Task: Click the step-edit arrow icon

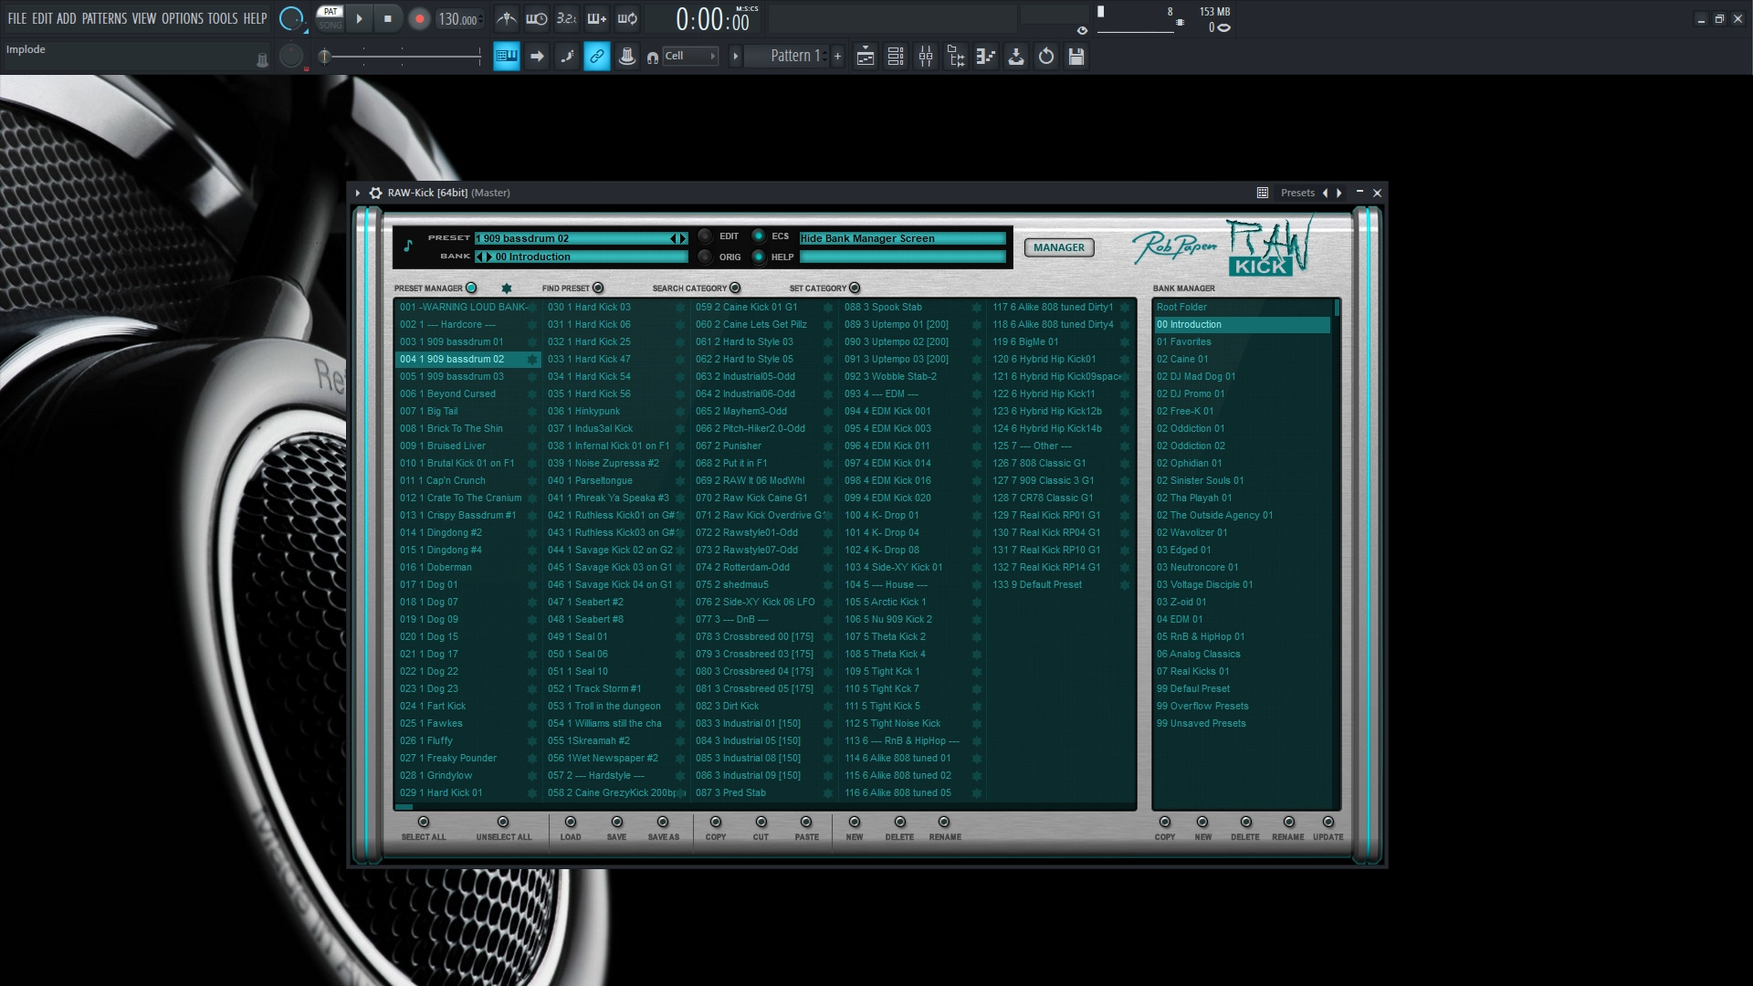Action: pos(537,57)
